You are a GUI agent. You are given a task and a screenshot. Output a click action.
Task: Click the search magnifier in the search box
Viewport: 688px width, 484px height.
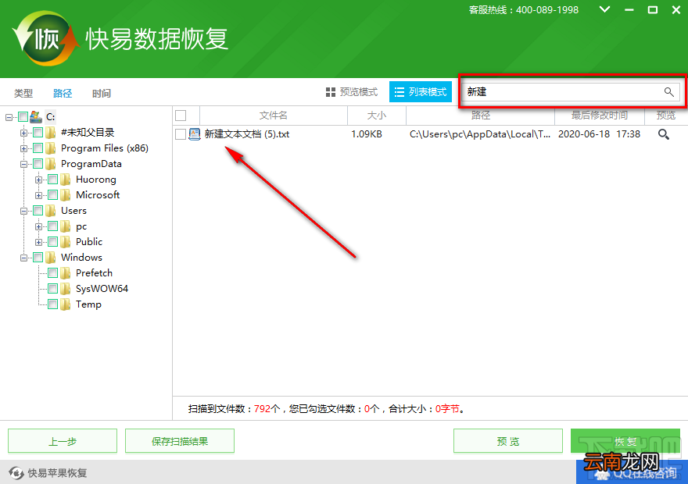click(668, 92)
